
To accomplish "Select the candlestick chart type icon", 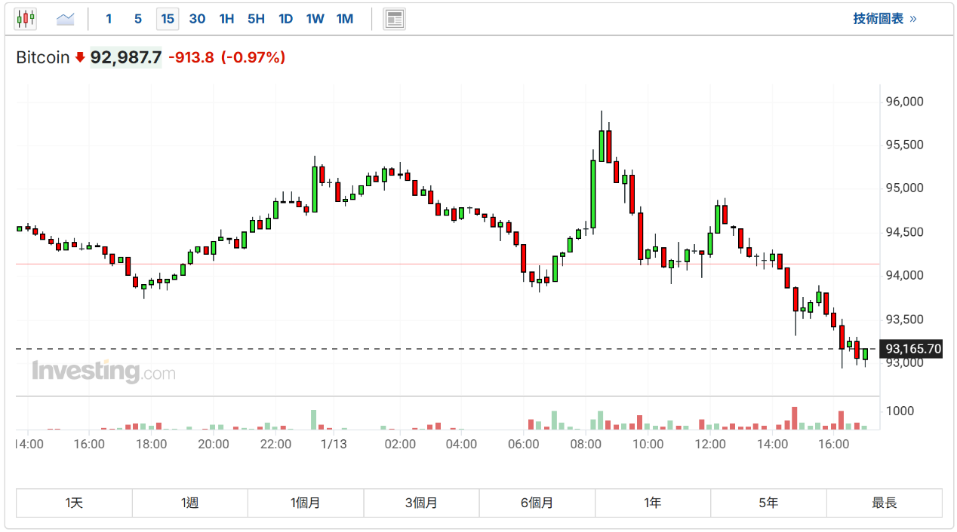I will 26,19.
